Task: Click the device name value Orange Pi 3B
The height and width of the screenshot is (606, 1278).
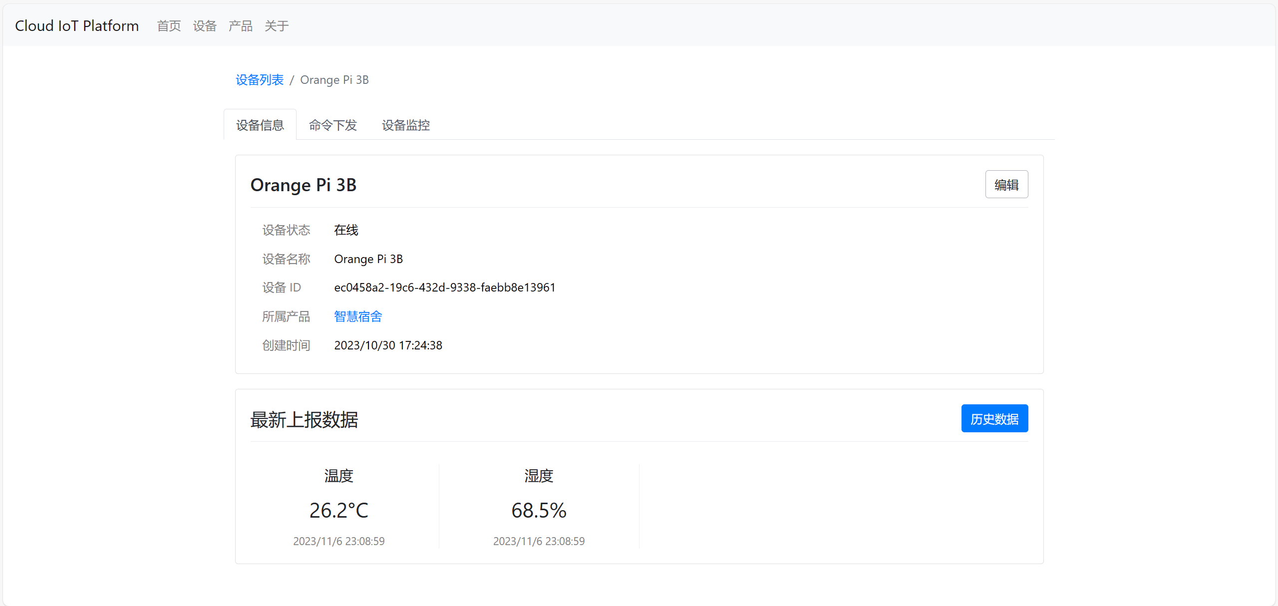Action: click(368, 259)
